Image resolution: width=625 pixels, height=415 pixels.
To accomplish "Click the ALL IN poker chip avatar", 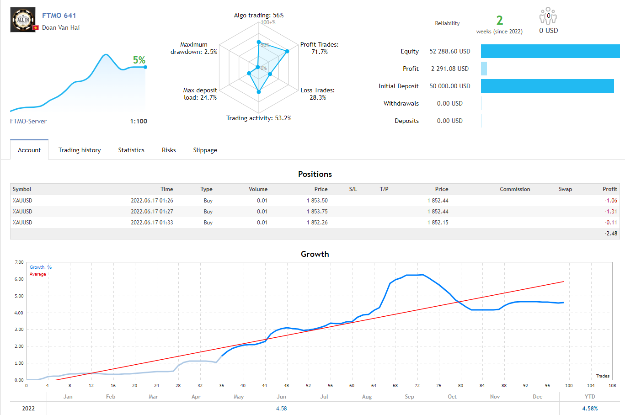I will [23, 20].
